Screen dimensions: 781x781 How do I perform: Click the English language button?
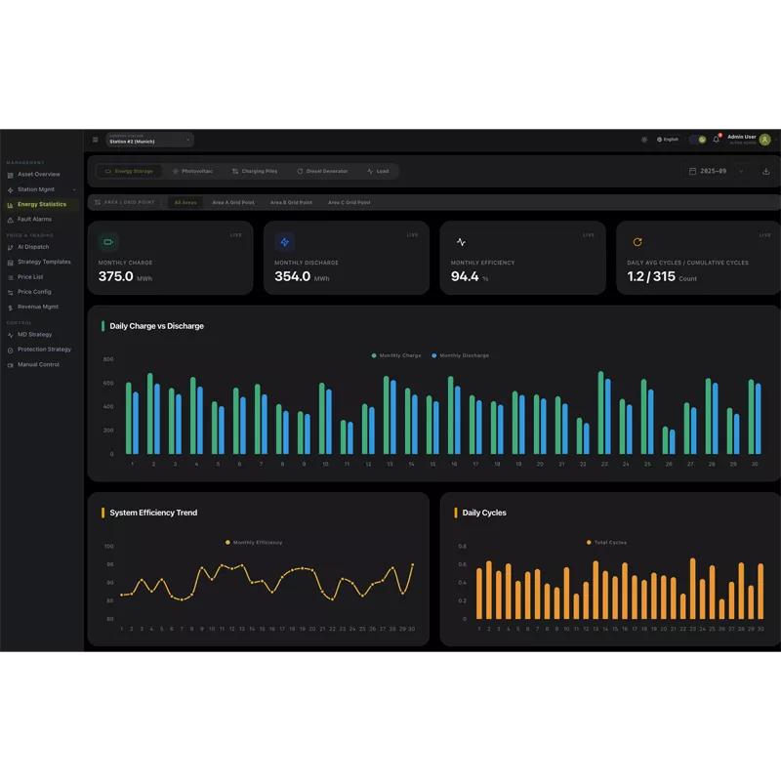669,139
